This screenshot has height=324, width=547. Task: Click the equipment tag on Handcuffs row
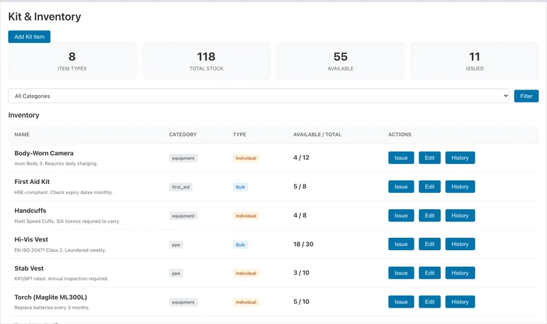click(x=183, y=216)
